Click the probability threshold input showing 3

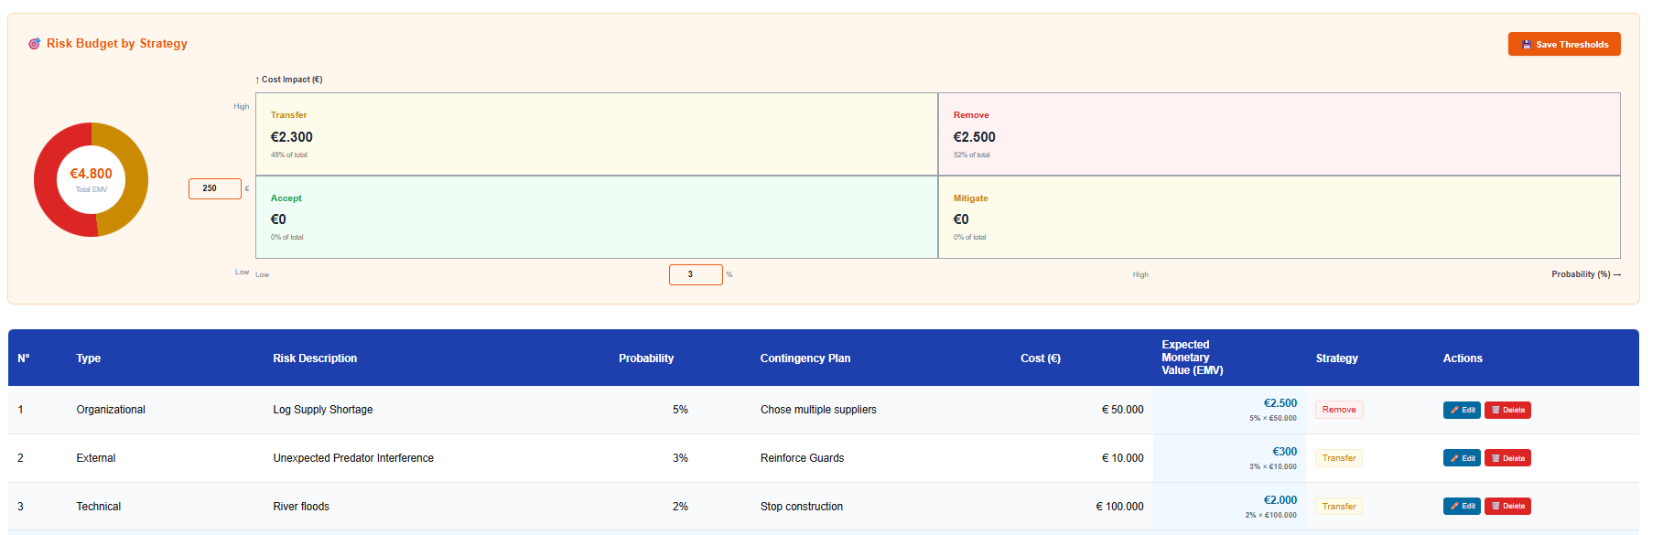[695, 274]
